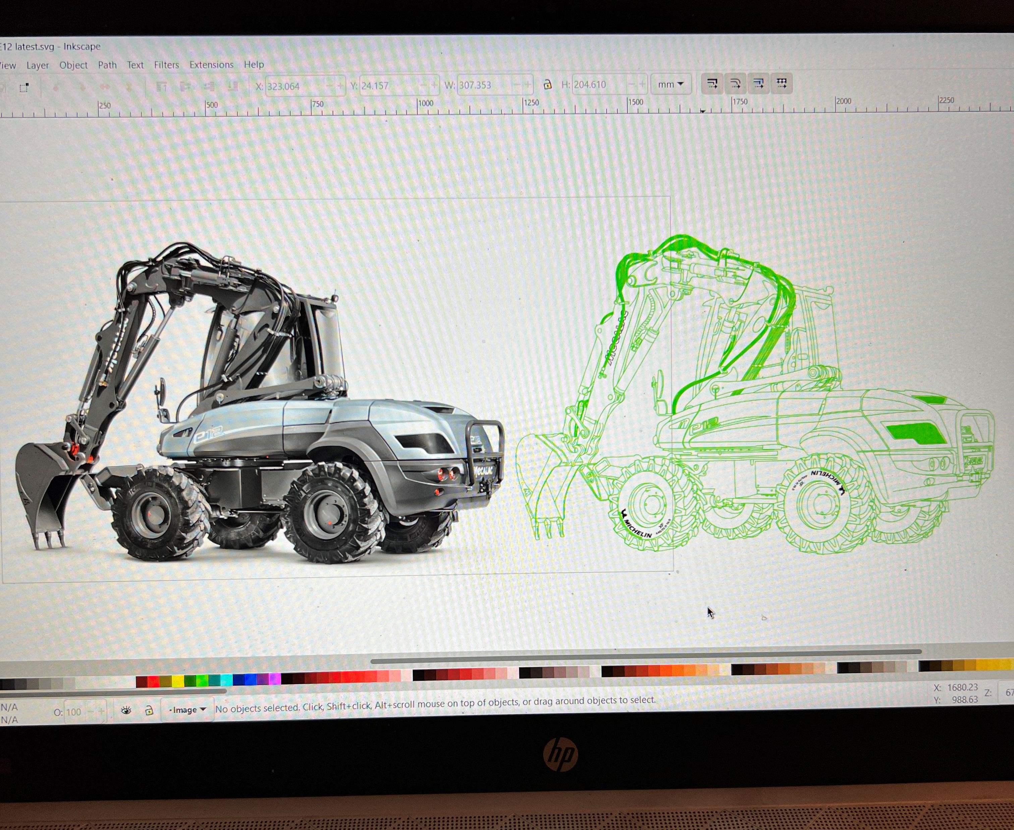Increase Y value with plus stepper
The width and height of the screenshot is (1014, 830).
tap(434, 86)
